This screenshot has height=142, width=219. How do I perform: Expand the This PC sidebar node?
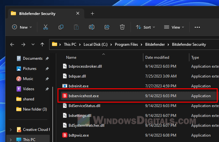11,140
